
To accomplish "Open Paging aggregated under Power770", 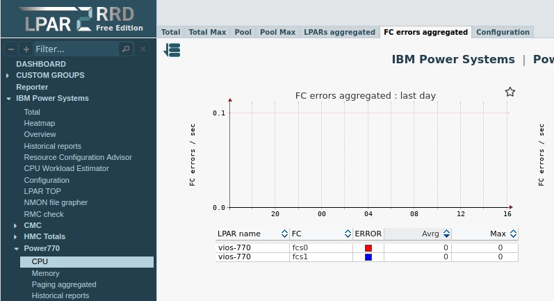I will 64,285.
